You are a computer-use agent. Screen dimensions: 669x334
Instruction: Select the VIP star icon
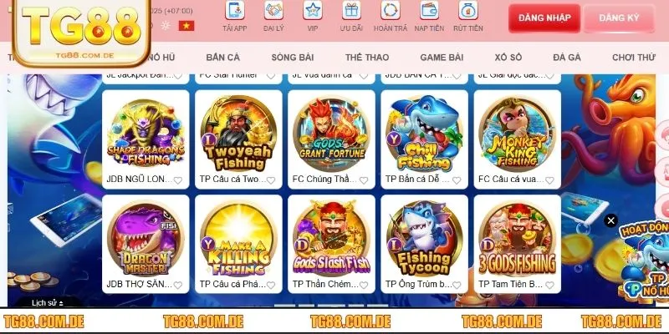313,10
